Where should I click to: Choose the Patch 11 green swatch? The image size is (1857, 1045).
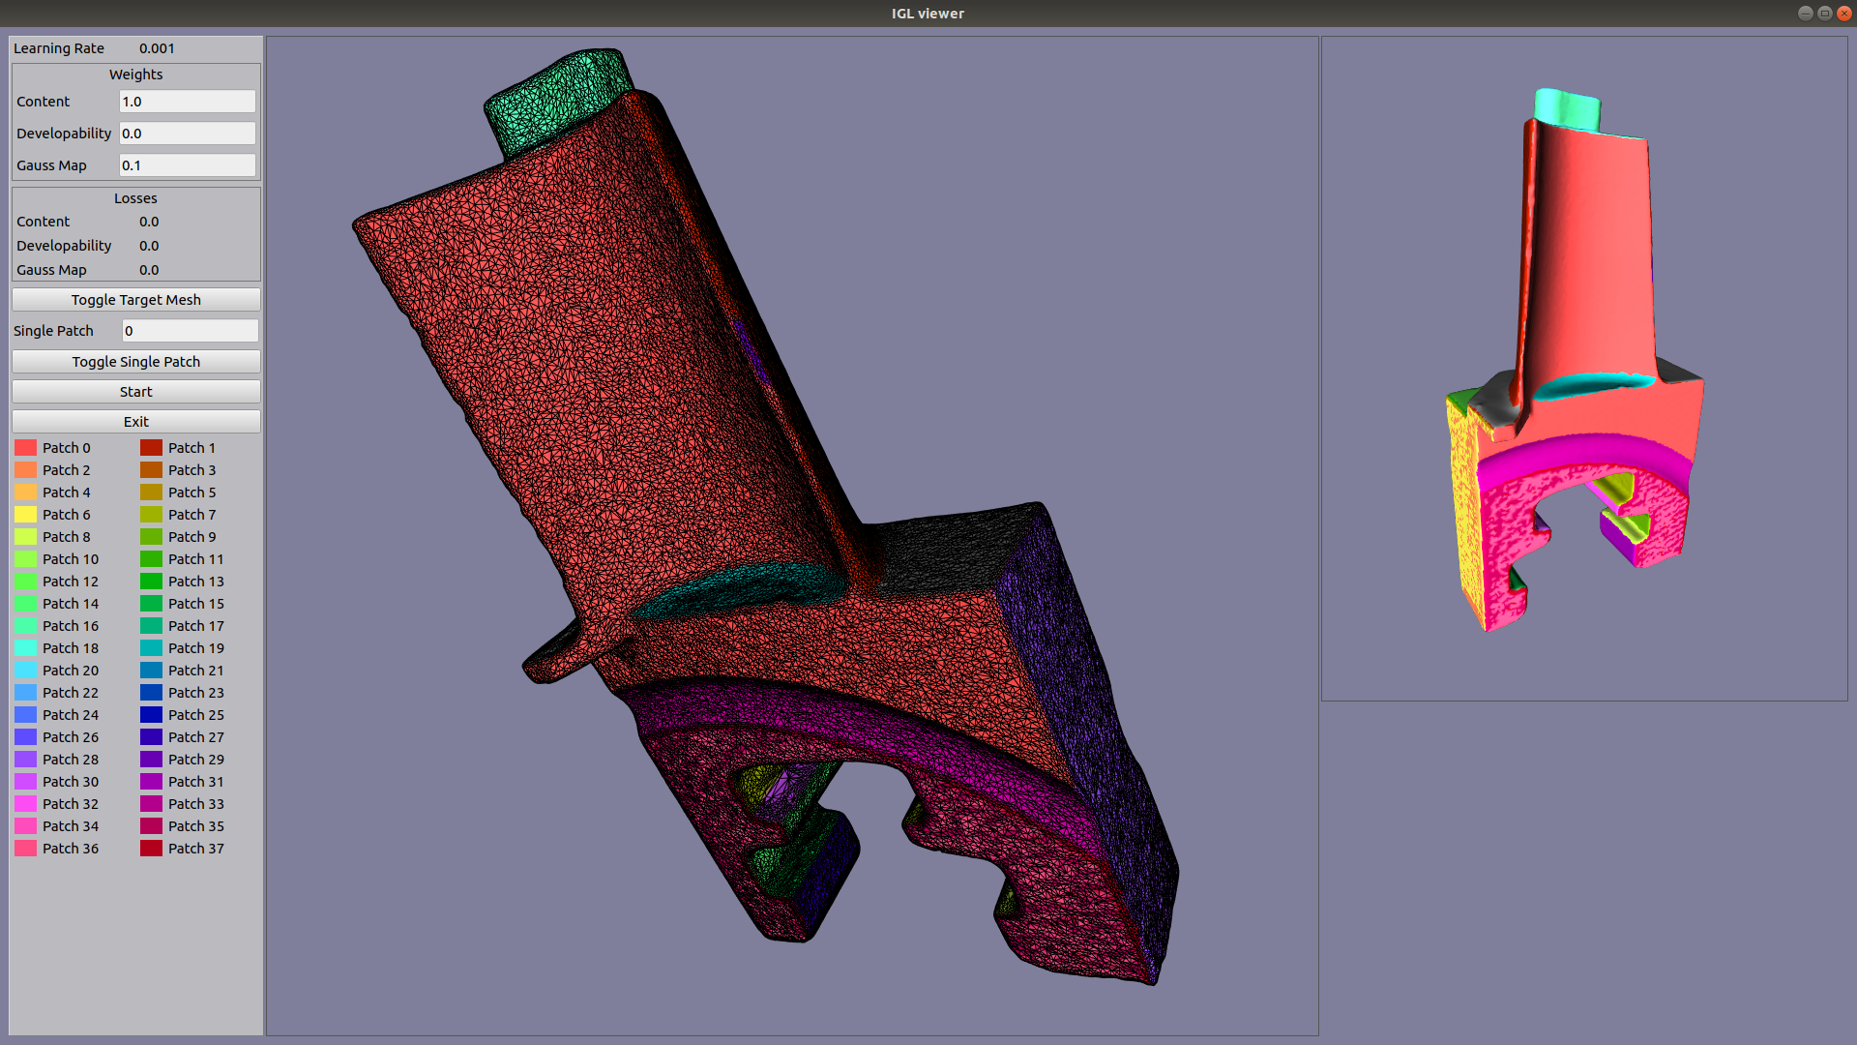coord(151,559)
